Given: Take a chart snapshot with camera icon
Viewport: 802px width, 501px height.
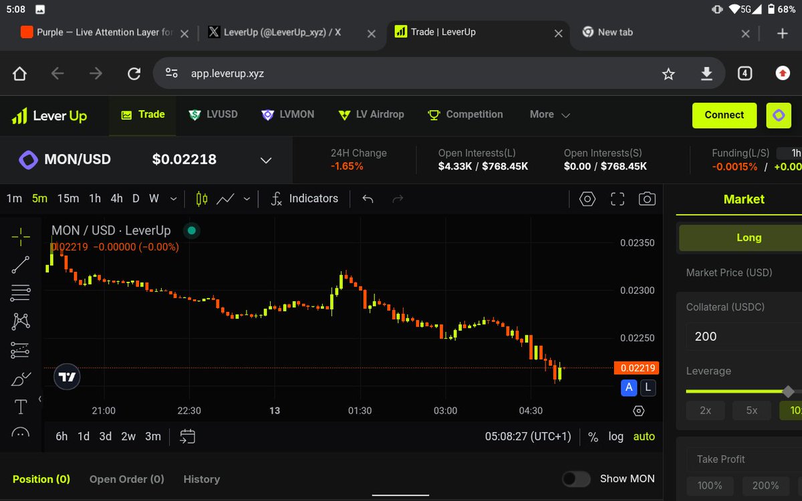Looking at the screenshot, I should pos(647,198).
